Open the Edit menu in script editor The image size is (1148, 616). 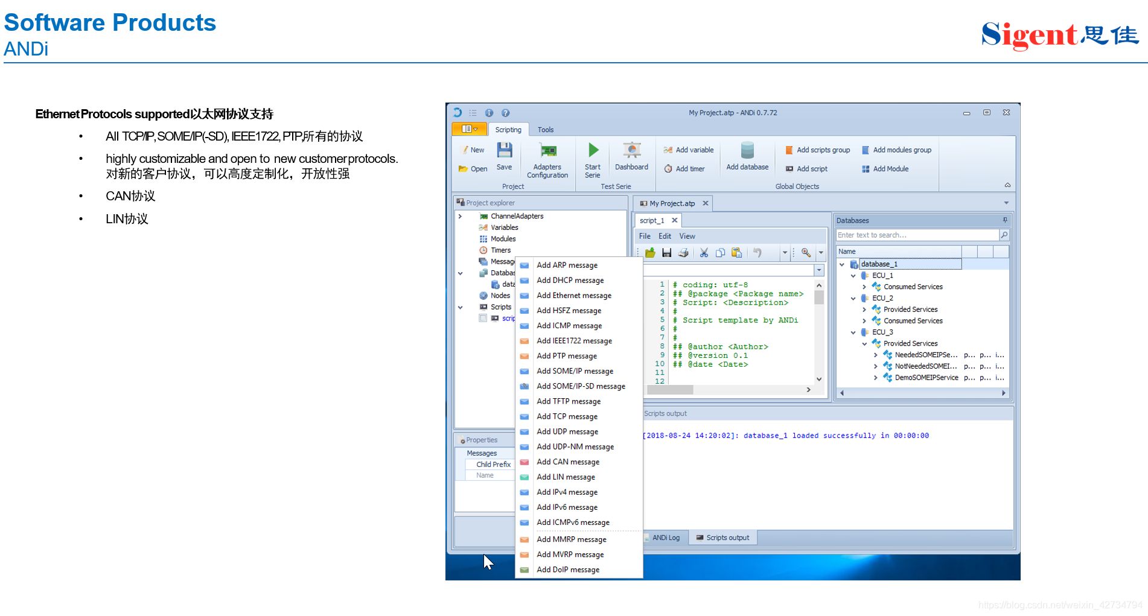click(x=665, y=237)
